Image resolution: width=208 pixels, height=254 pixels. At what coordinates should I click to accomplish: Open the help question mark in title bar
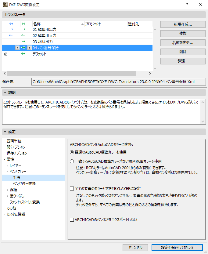tap(187, 5)
